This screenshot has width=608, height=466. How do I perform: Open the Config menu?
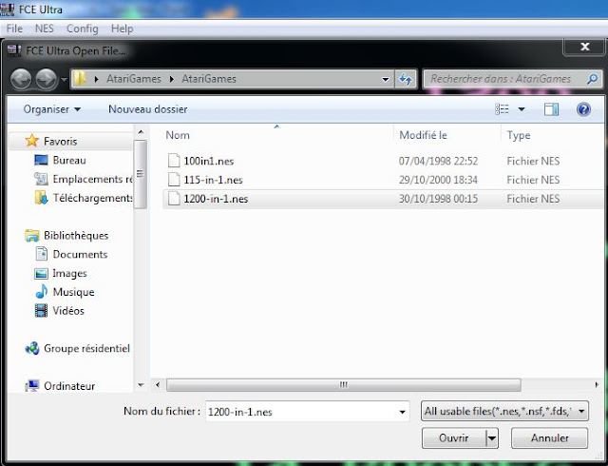click(83, 29)
